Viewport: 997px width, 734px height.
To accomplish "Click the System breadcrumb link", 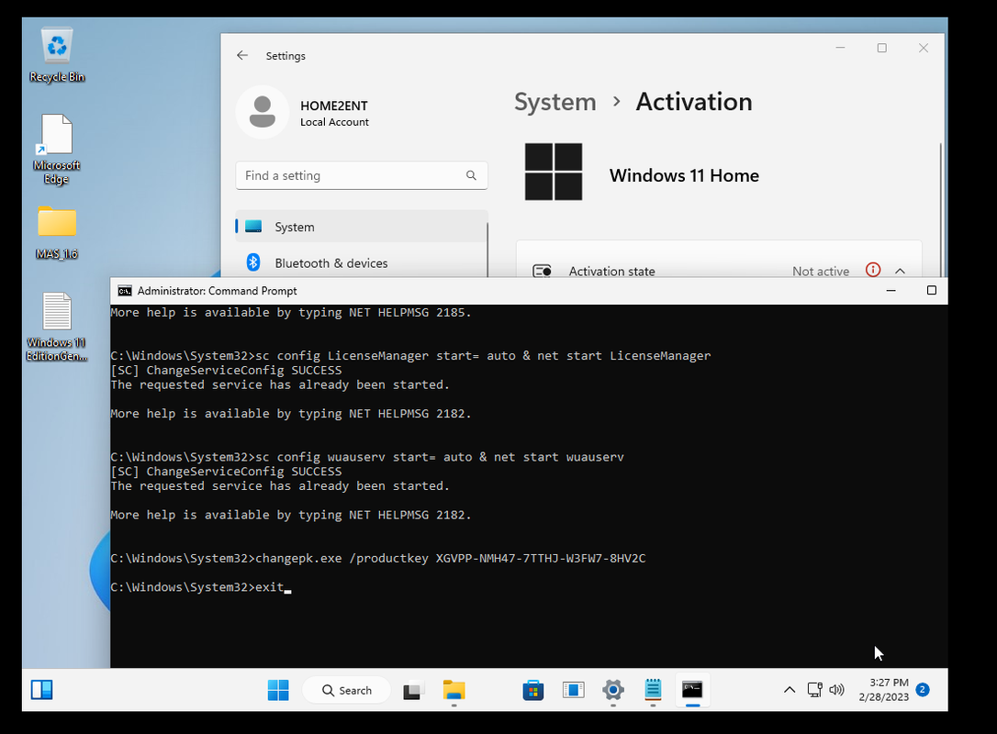I will point(555,102).
